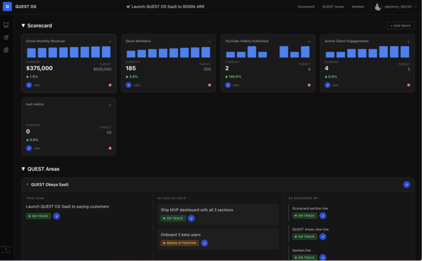The width and height of the screenshot is (422, 261).
Task: Click Jake avatar on Skool Members card
Action: tap(128, 85)
